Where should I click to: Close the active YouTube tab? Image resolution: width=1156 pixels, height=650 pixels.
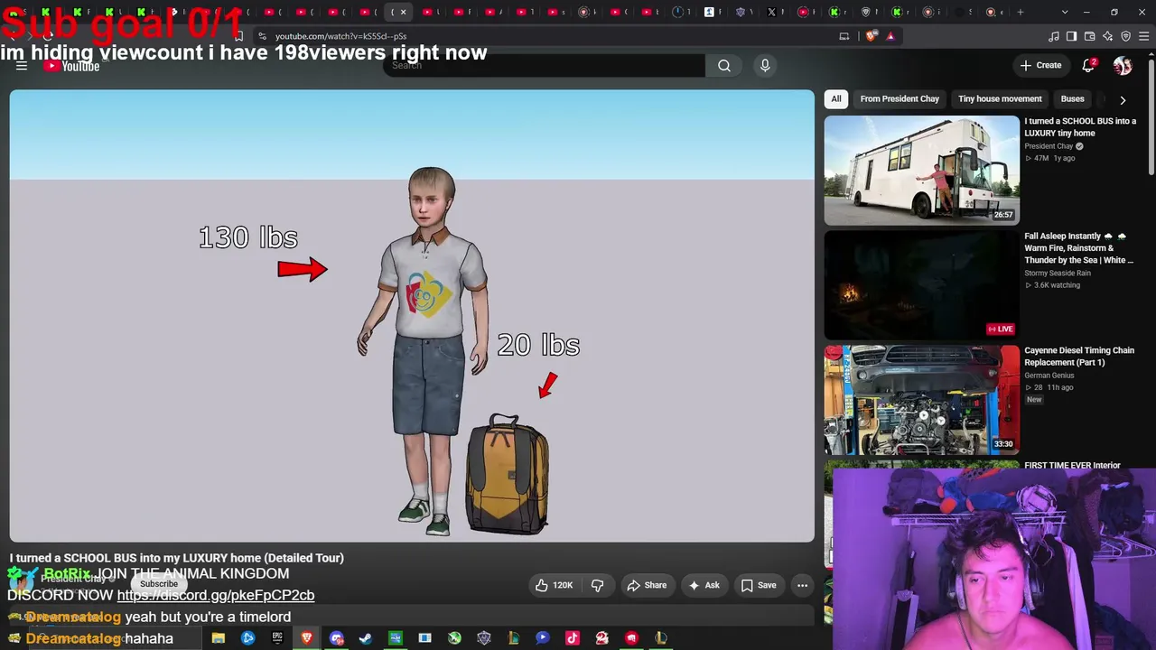click(403, 12)
